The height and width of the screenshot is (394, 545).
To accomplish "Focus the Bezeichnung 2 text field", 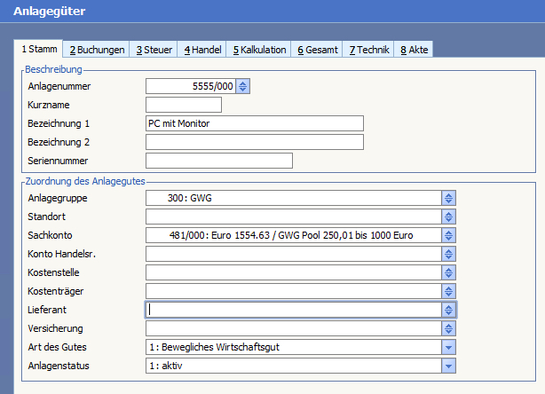I will [255, 142].
